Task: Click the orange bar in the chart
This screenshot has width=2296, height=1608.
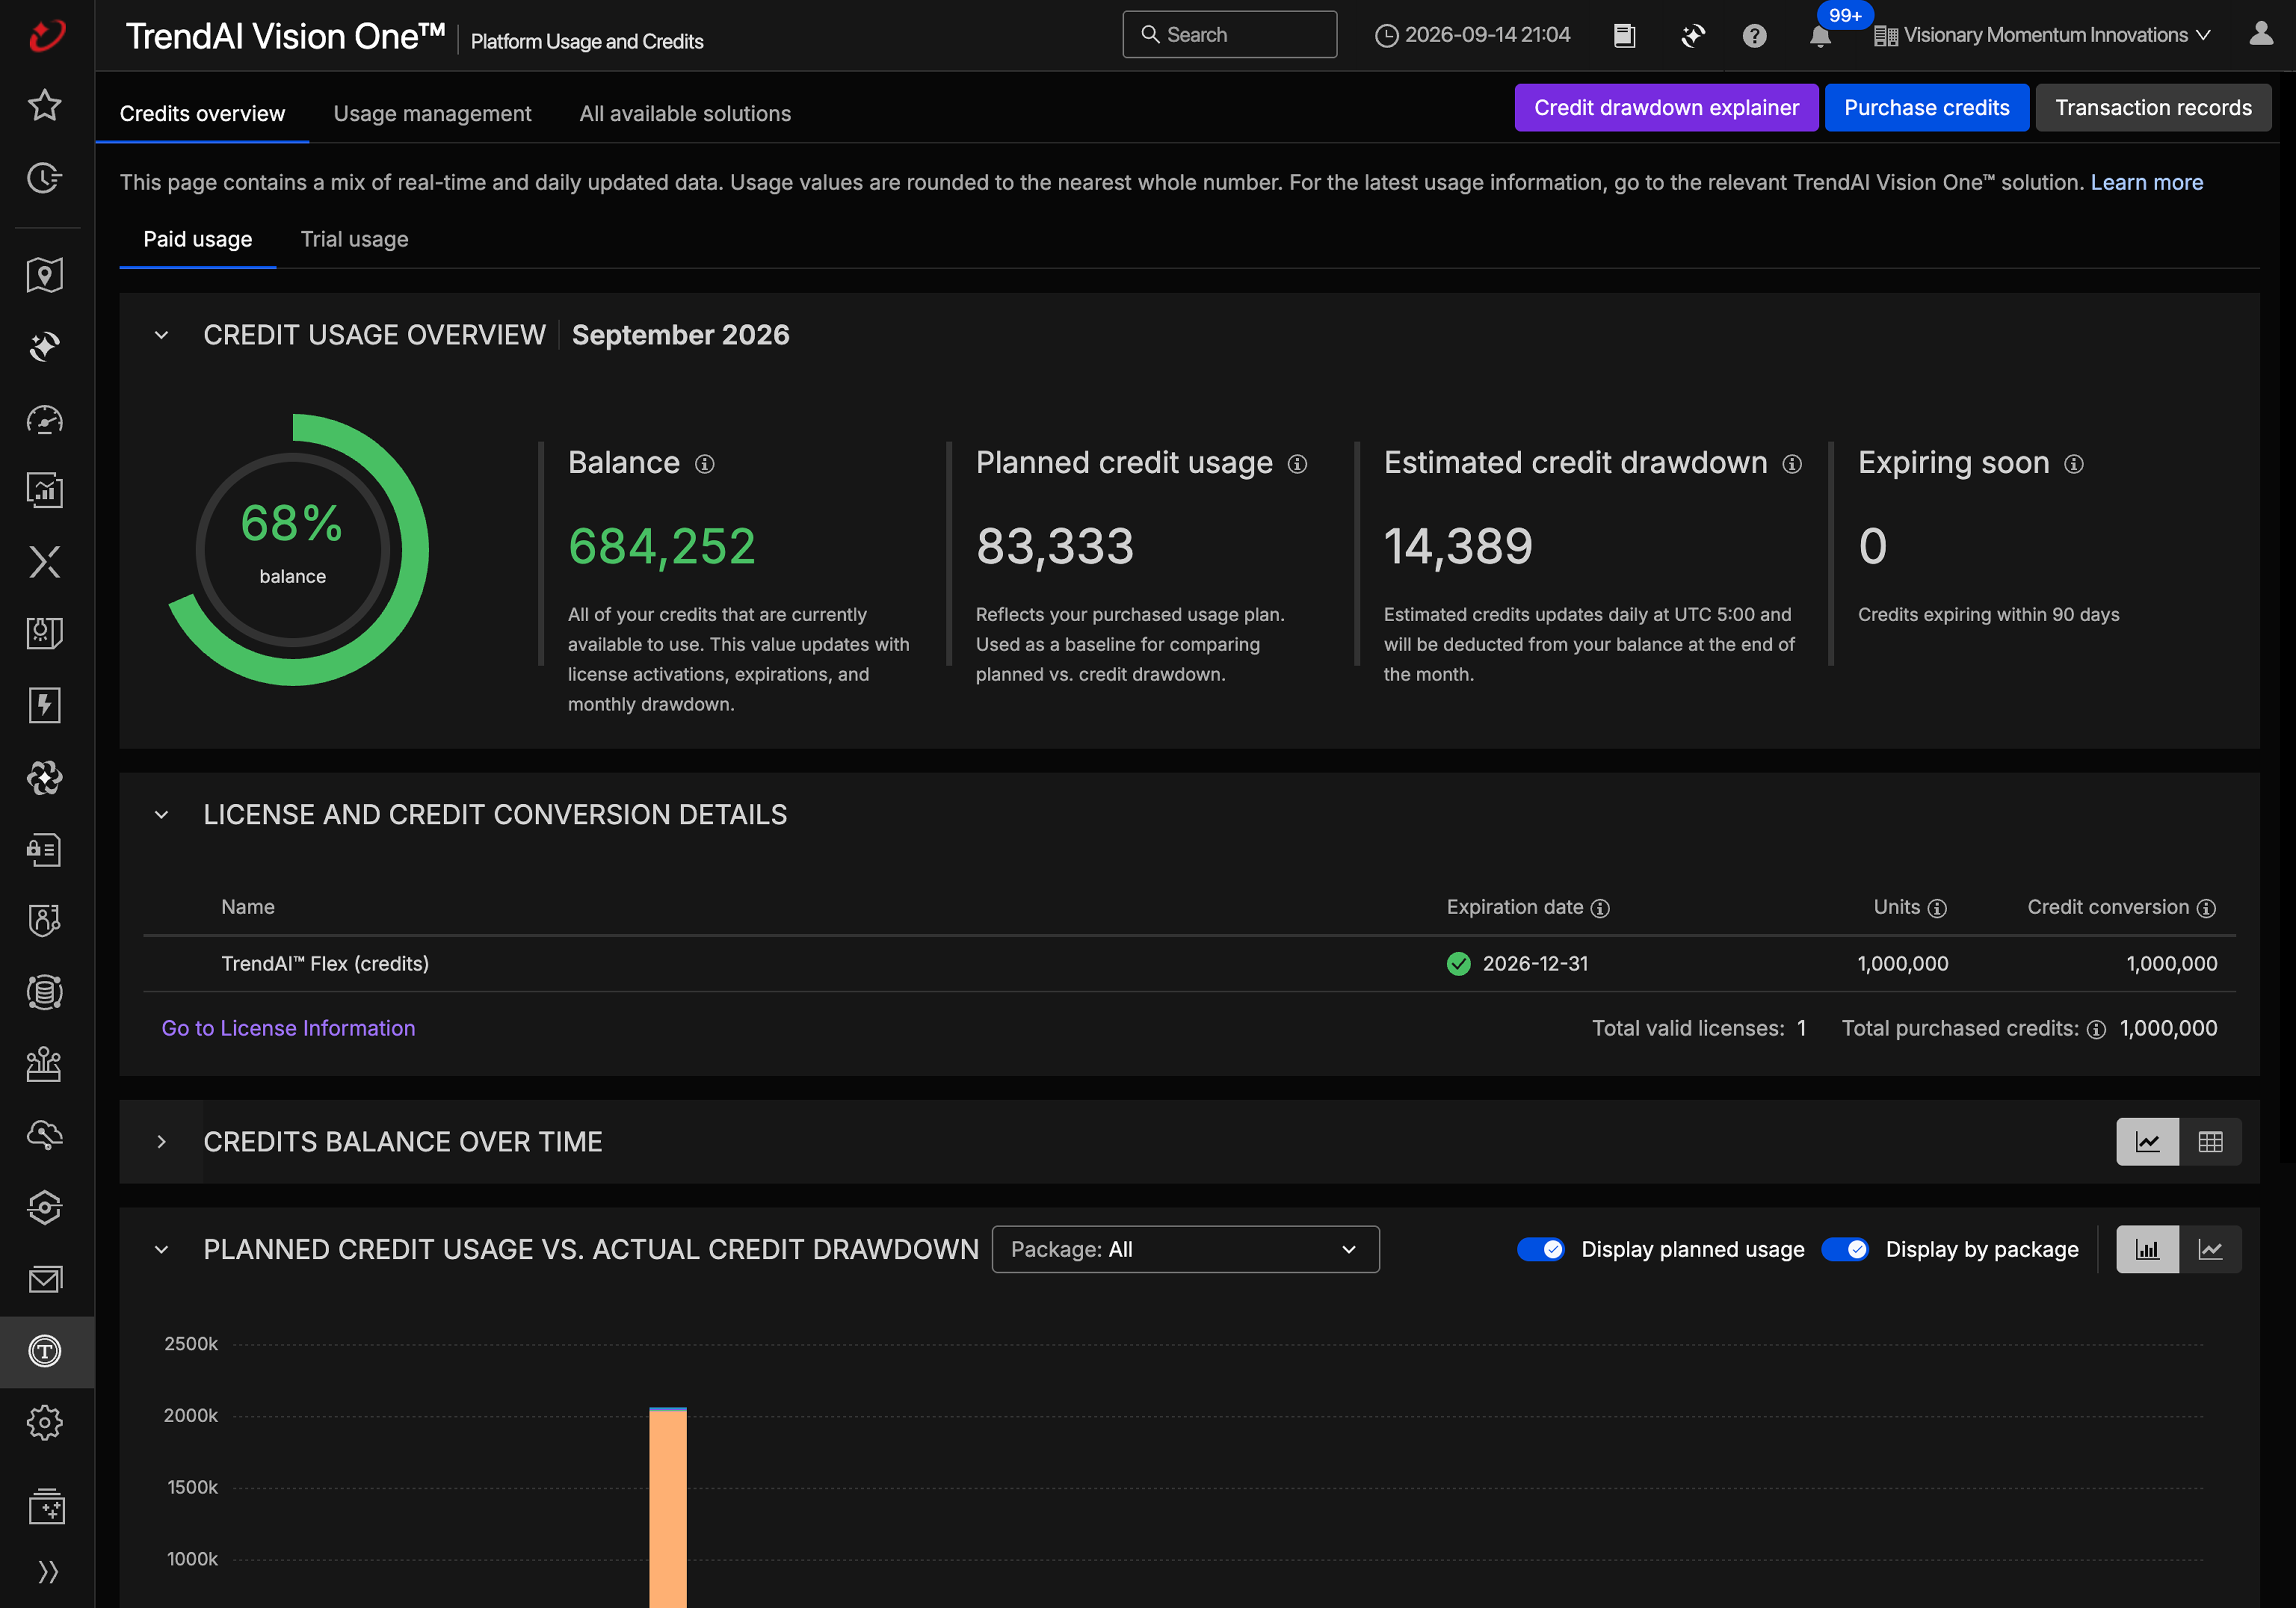Action: pos(668,1509)
